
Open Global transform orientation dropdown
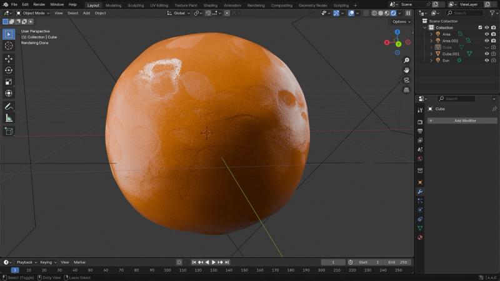[179, 13]
